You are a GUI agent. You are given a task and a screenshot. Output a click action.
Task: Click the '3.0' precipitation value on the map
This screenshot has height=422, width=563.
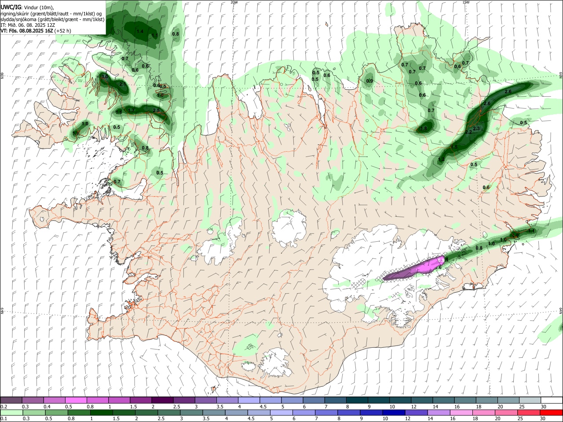pos(104,76)
